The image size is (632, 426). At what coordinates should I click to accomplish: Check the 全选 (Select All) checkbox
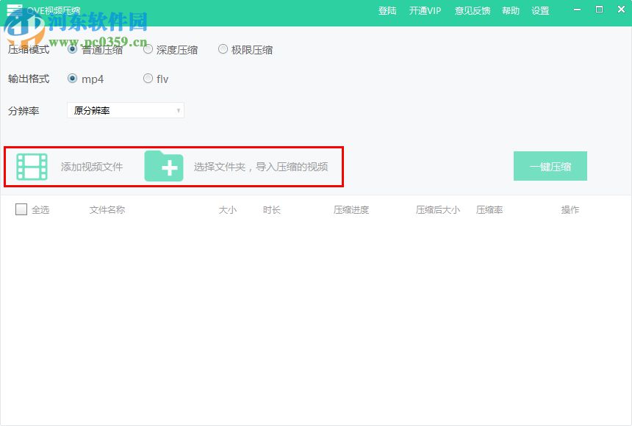point(21,209)
